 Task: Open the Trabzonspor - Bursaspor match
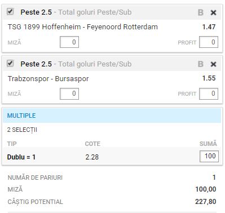point(48,79)
